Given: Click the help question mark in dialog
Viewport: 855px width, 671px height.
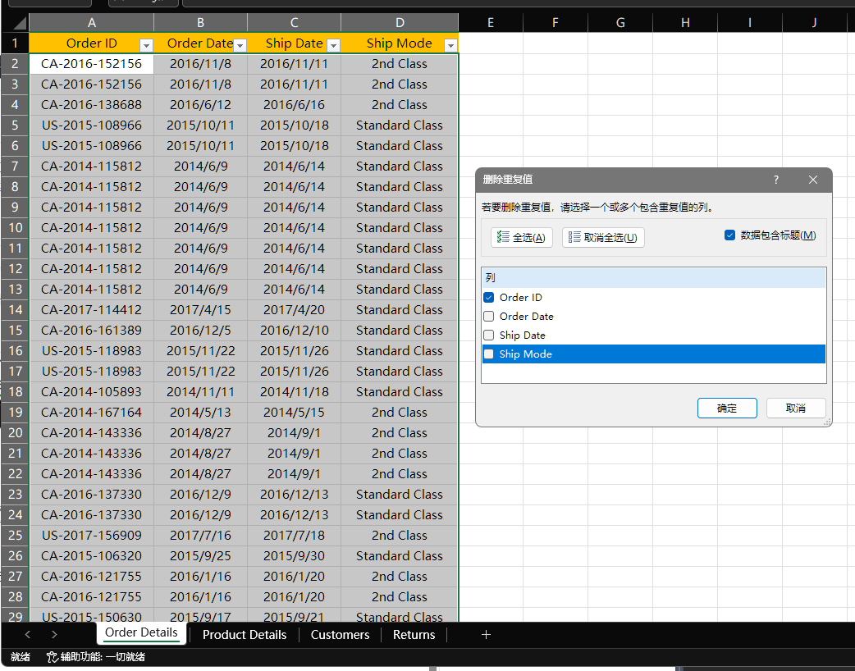Looking at the screenshot, I should click(x=776, y=180).
